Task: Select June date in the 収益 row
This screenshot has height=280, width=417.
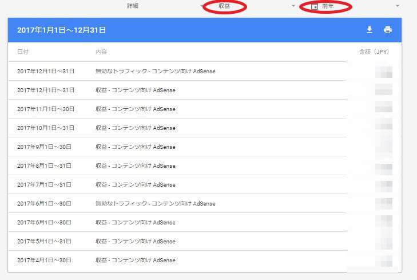Action: tap(44, 222)
